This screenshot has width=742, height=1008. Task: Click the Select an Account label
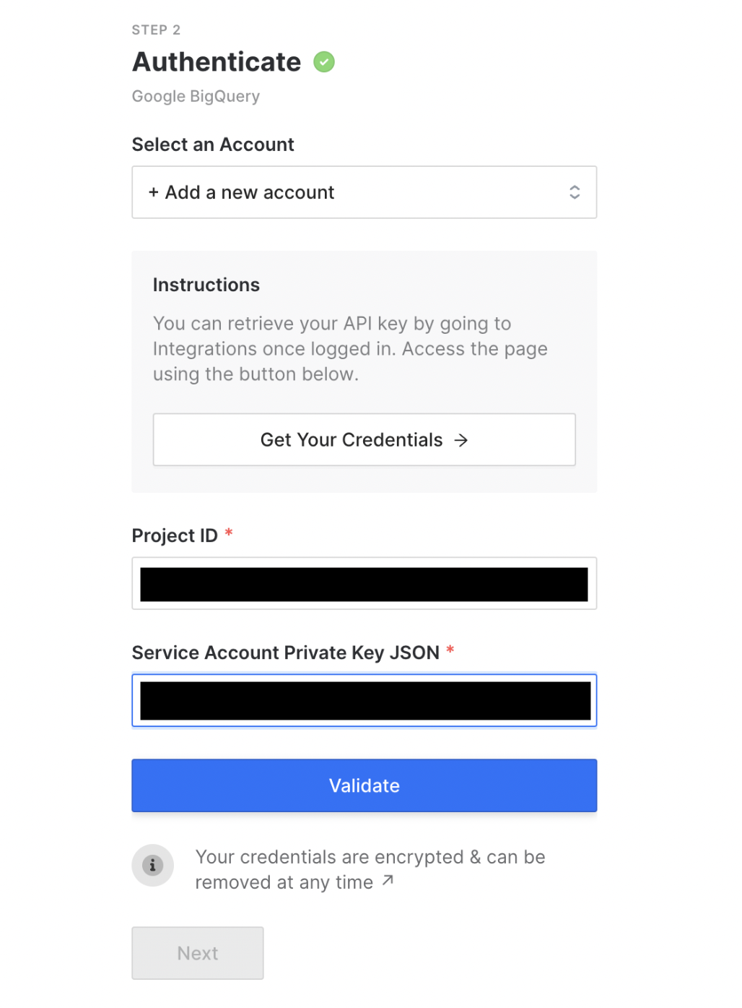(213, 145)
